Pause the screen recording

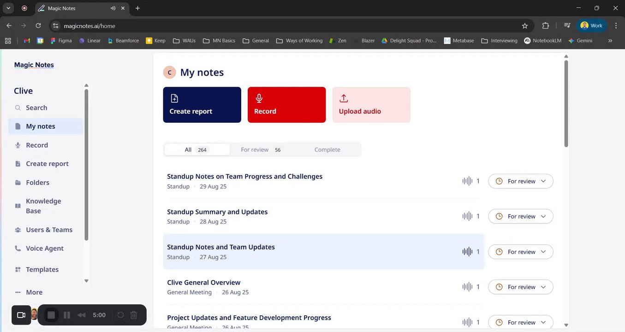(x=67, y=315)
